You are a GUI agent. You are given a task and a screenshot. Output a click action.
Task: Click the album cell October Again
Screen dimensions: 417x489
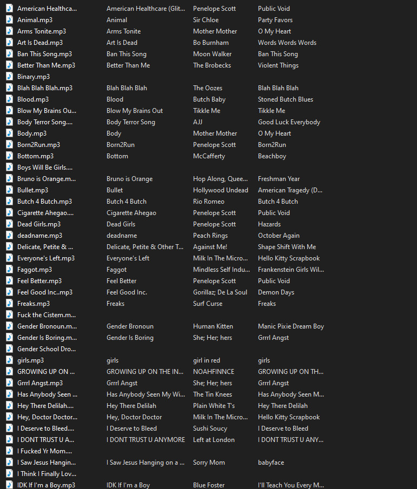tap(279, 235)
